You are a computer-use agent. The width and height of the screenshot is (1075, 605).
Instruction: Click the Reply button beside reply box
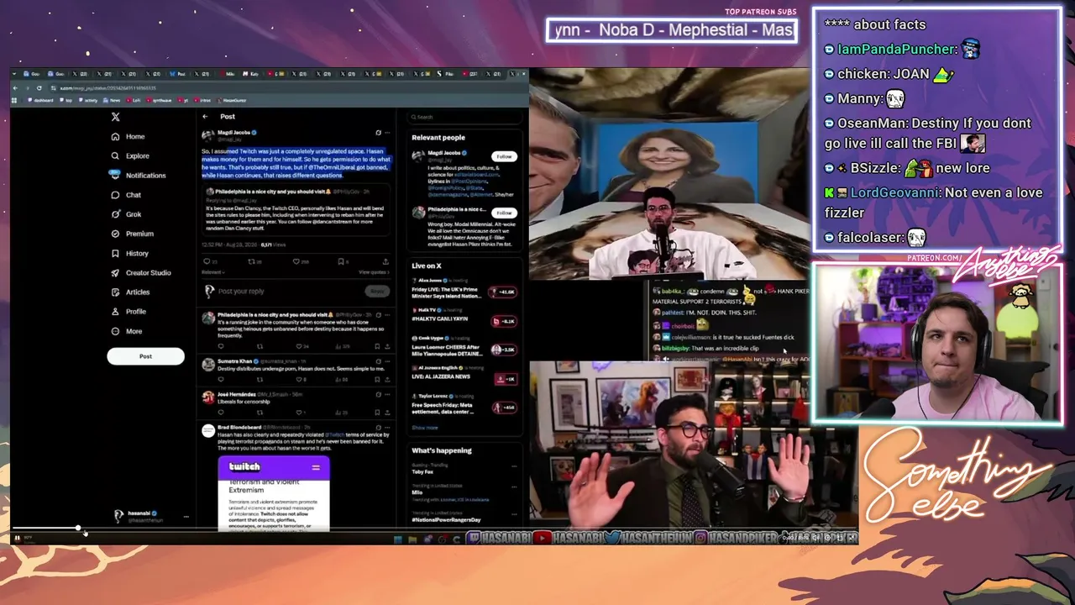378,291
